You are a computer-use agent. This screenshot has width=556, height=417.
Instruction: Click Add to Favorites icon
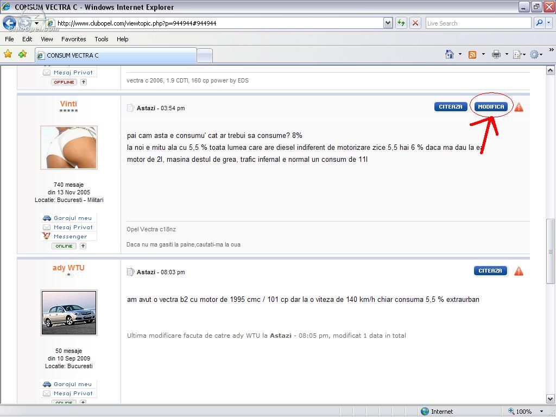[x=22, y=54]
